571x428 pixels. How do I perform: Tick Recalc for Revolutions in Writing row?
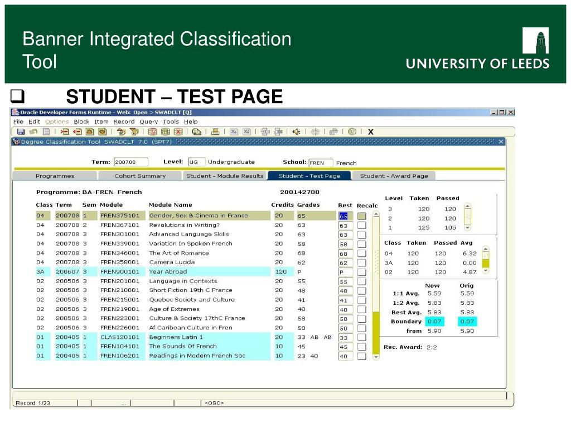361,225
